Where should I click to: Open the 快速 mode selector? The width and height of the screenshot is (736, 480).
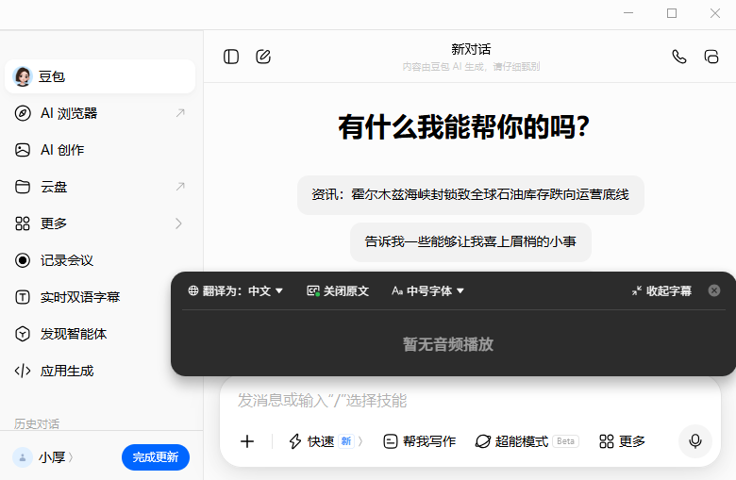pos(326,441)
